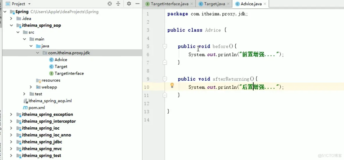Click the collapse all icon in Project panel
The width and height of the screenshot is (344, 160).
(x=118, y=3)
